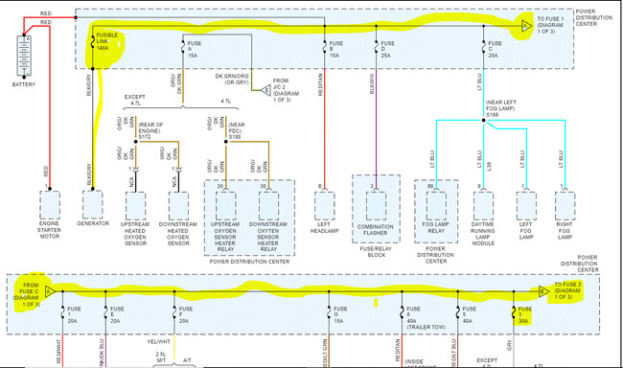623x368 pixels.
Task: Click the Left Headlamp component box
Action: (x=325, y=206)
